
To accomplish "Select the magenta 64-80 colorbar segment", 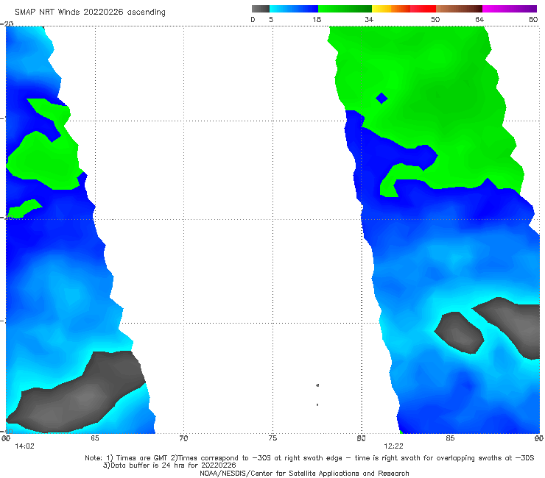I will tap(510, 9).
